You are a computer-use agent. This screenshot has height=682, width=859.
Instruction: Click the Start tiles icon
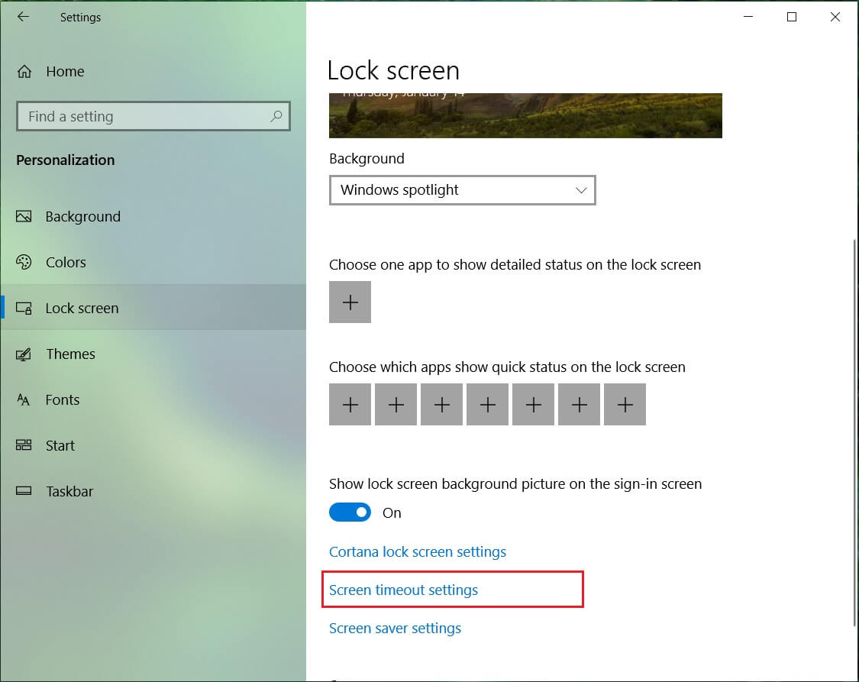click(x=24, y=444)
